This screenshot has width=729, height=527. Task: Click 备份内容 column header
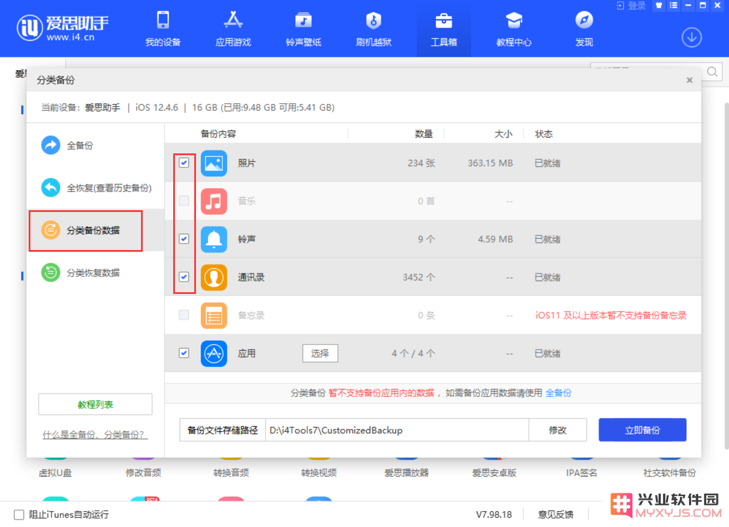[x=218, y=134]
